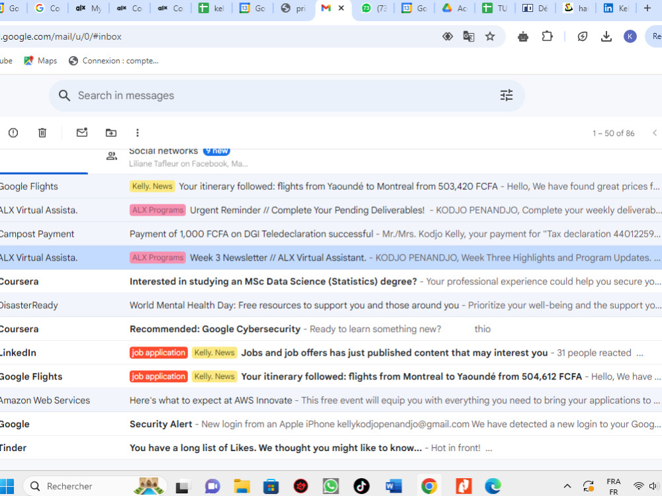Open Microsoft Word from the taskbar
Image resolution: width=662 pixels, height=496 pixels.
pyautogui.click(x=393, y=486)
